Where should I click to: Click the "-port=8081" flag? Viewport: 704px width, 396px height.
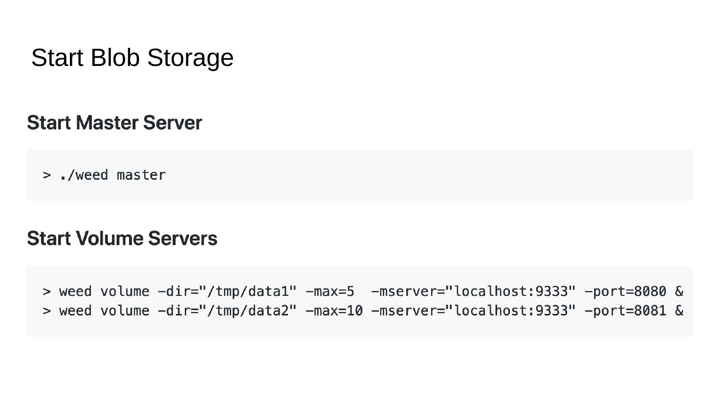tap(625, 311)
